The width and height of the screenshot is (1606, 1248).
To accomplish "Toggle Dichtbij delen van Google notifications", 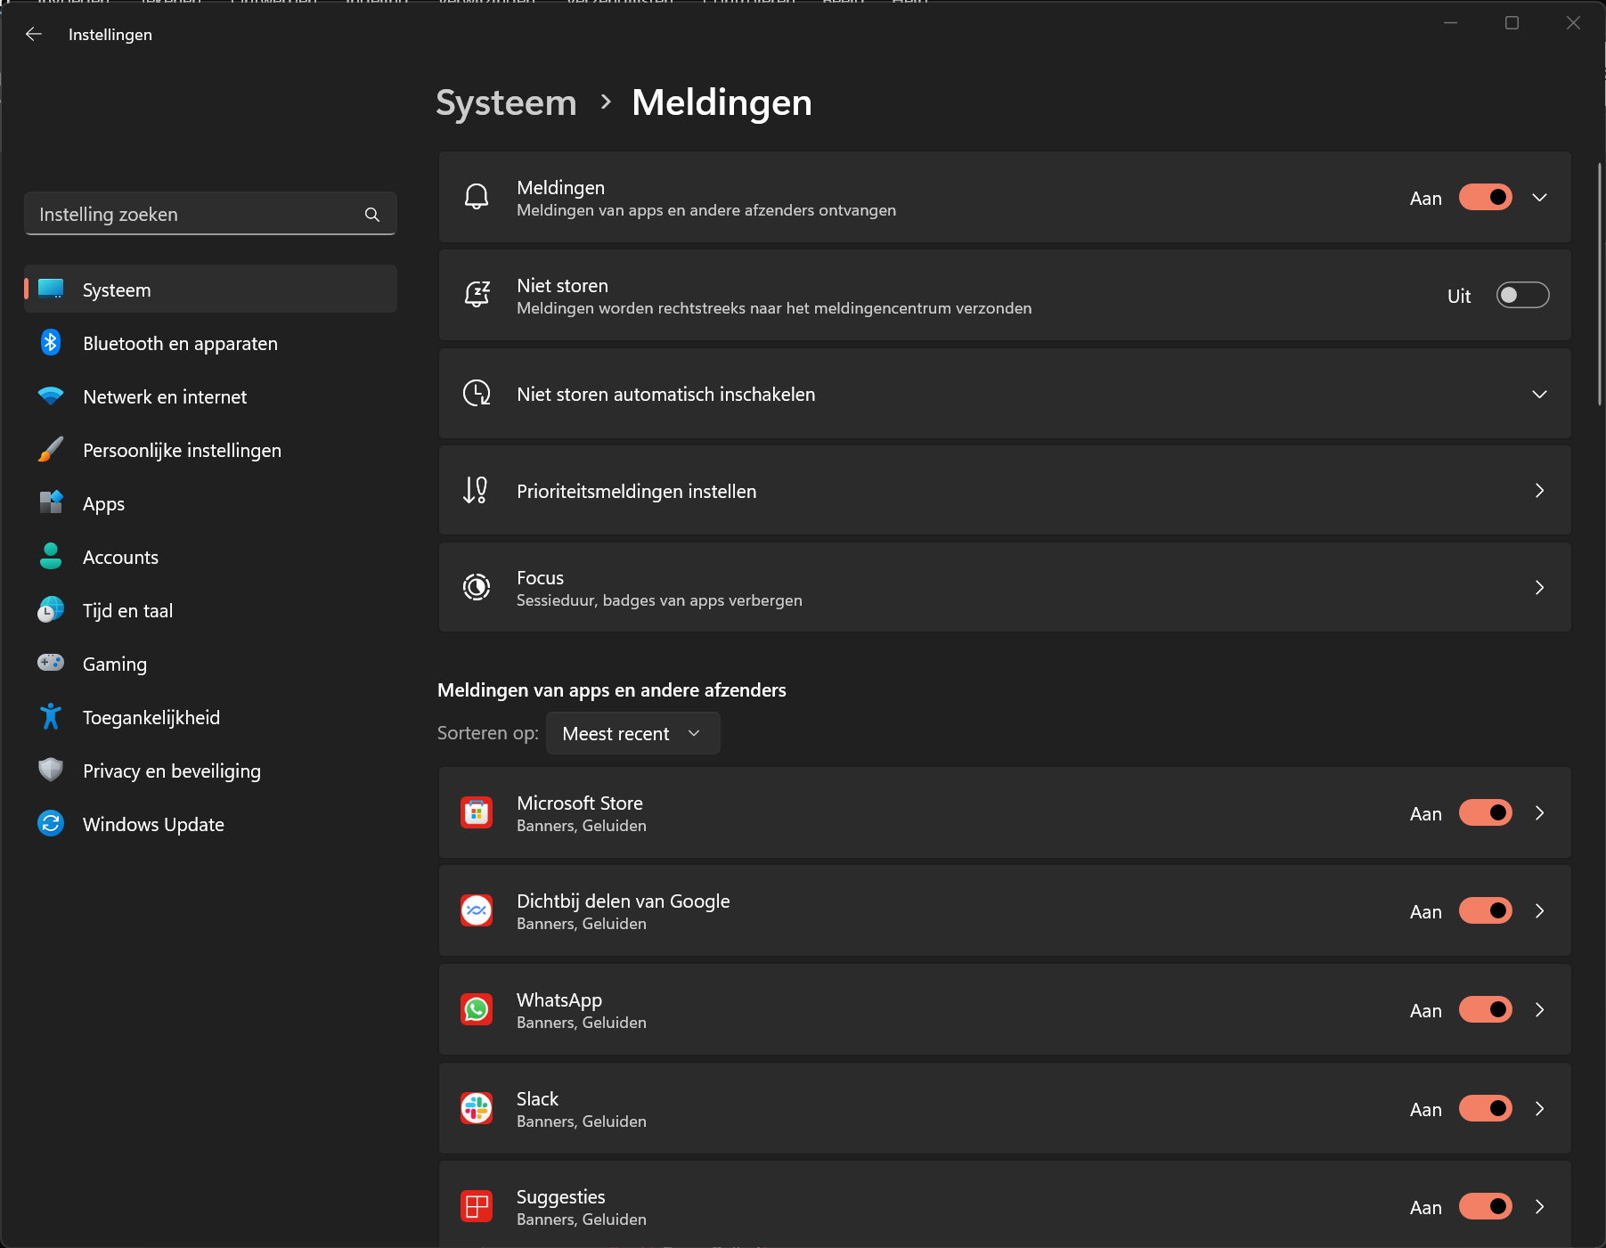I will click(x=1485, y=910).
